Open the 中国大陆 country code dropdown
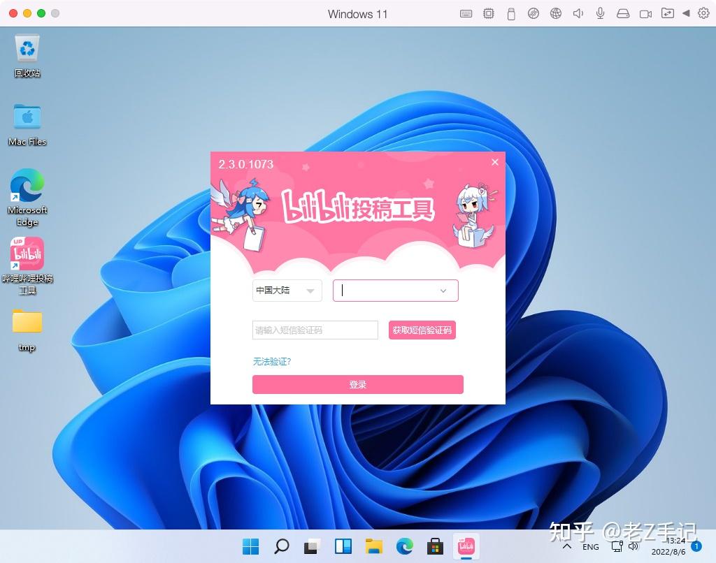This screenshot has width=716, height=563. pos(286,291)
